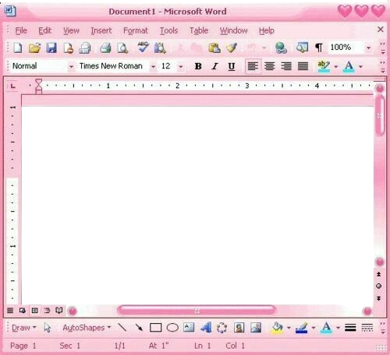Open the Edit menu
Image resolution: width=390 pixels, height=355 pixels.
44,30
